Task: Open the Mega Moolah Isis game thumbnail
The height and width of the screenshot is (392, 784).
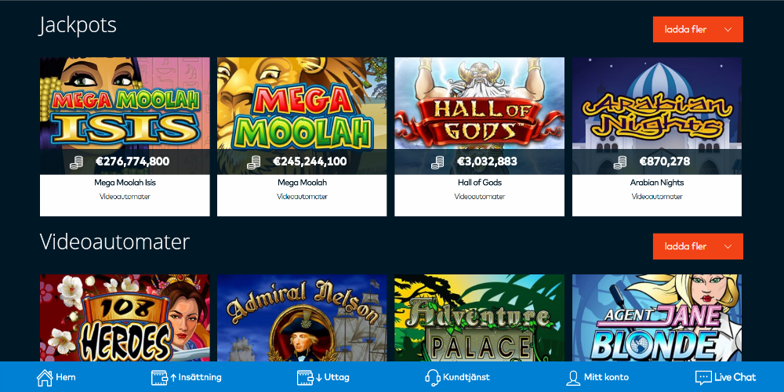Action: 125,115
